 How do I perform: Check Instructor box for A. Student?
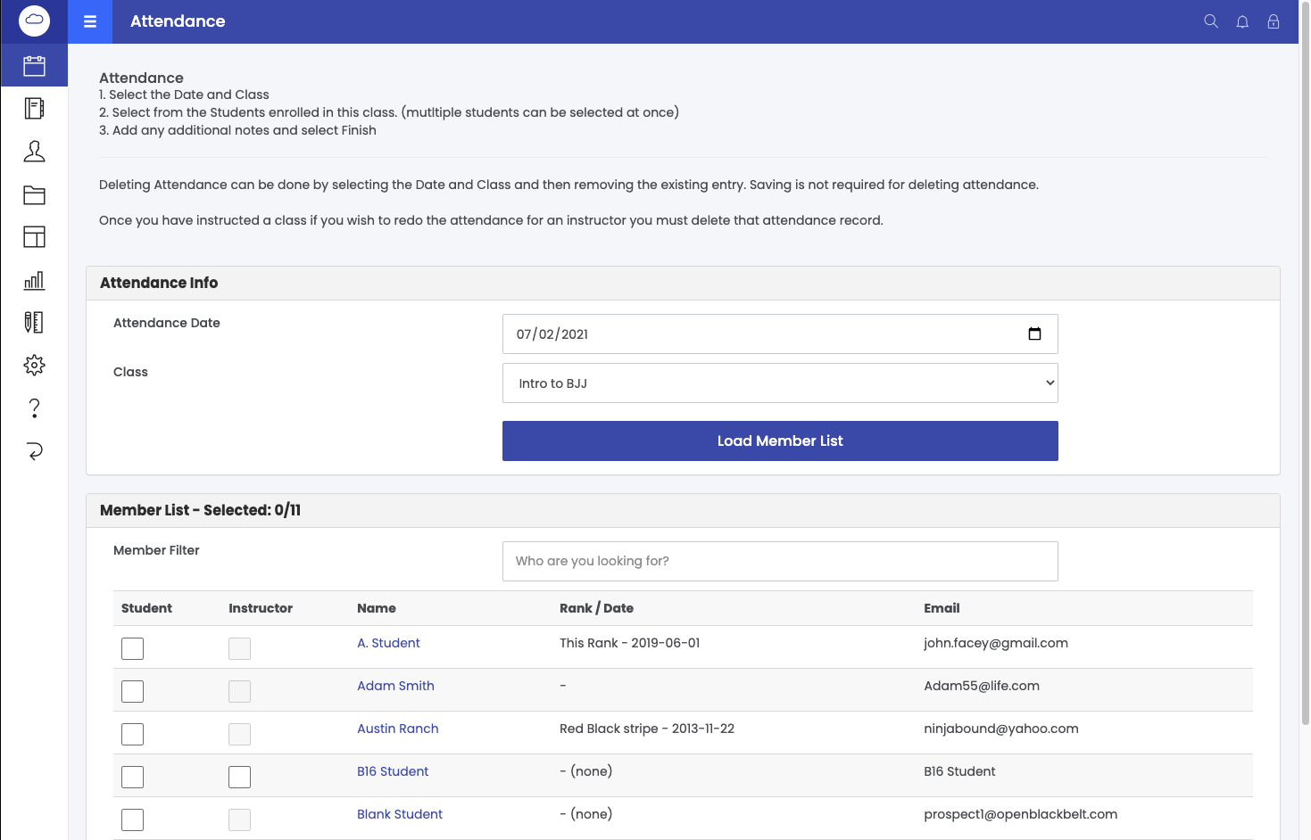[239, 648]
